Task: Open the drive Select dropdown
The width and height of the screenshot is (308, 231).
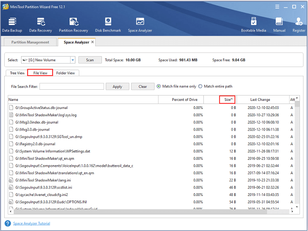Action: point(73,60)
